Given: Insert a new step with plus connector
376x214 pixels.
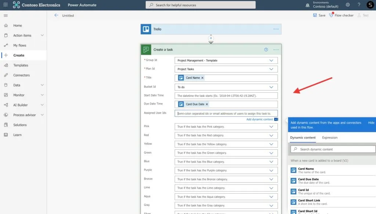Looking at the screenshot, I should (x=211, y=38).
